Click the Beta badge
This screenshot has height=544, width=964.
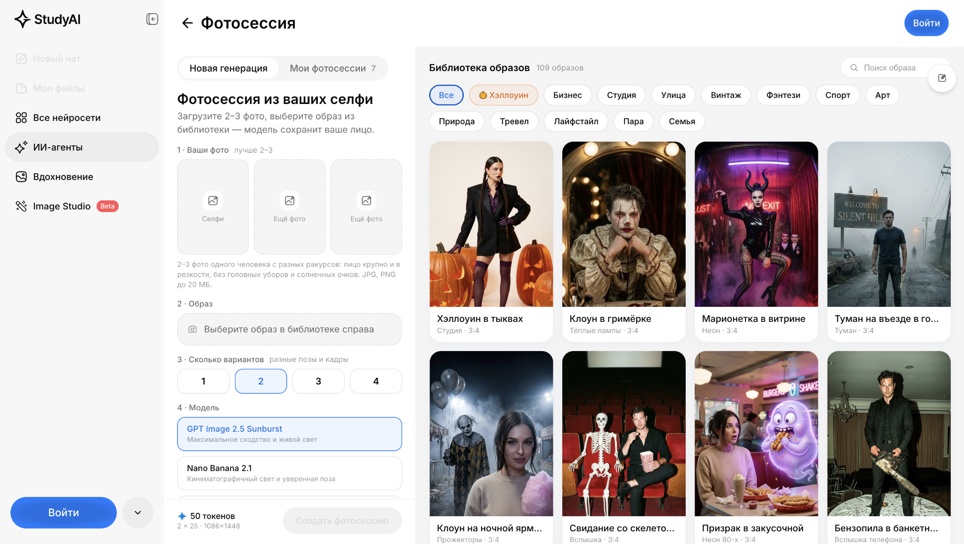point(107,206)
